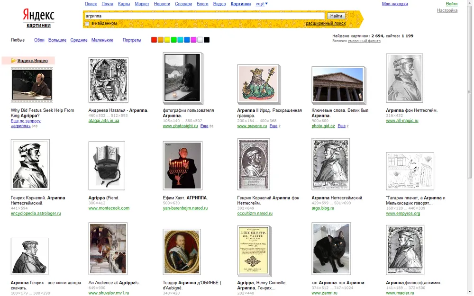Visit photo.gid.cz source link
The image size is (474, 296).
coord(323,126)
